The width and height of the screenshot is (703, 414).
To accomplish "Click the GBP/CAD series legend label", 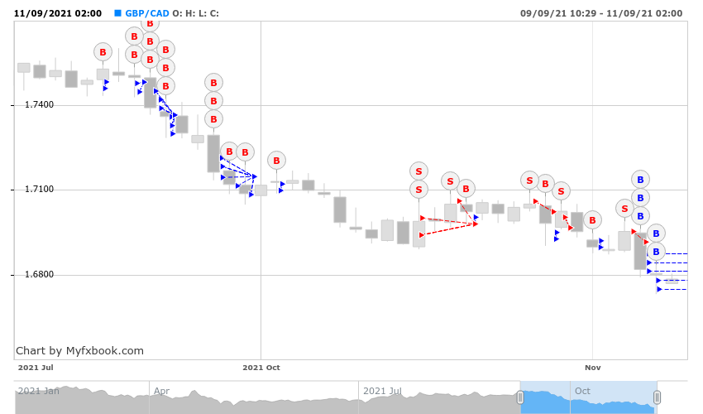I will [146, 13].
